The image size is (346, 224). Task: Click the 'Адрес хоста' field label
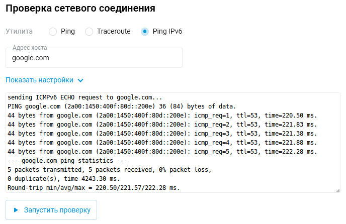30,48
